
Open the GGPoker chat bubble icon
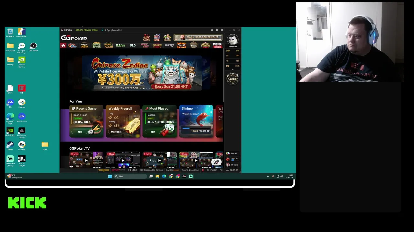click(222, 30)
